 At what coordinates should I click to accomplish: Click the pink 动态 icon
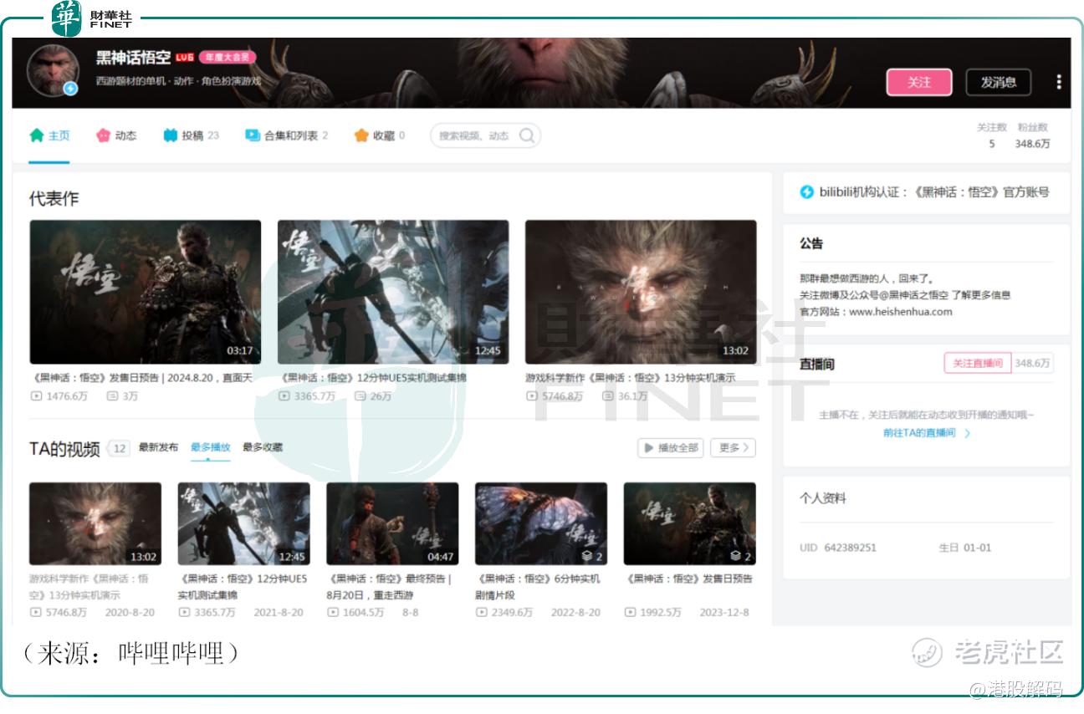click(104, 135)
